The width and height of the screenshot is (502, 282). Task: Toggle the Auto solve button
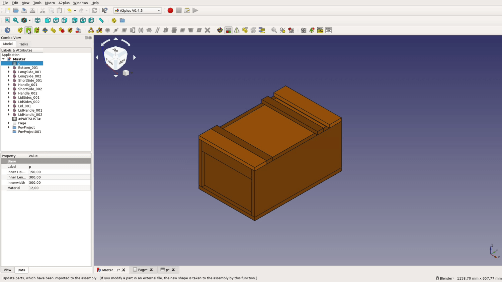coord(228,30)
